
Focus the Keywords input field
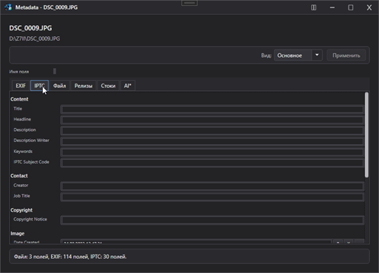pos(212,152)
